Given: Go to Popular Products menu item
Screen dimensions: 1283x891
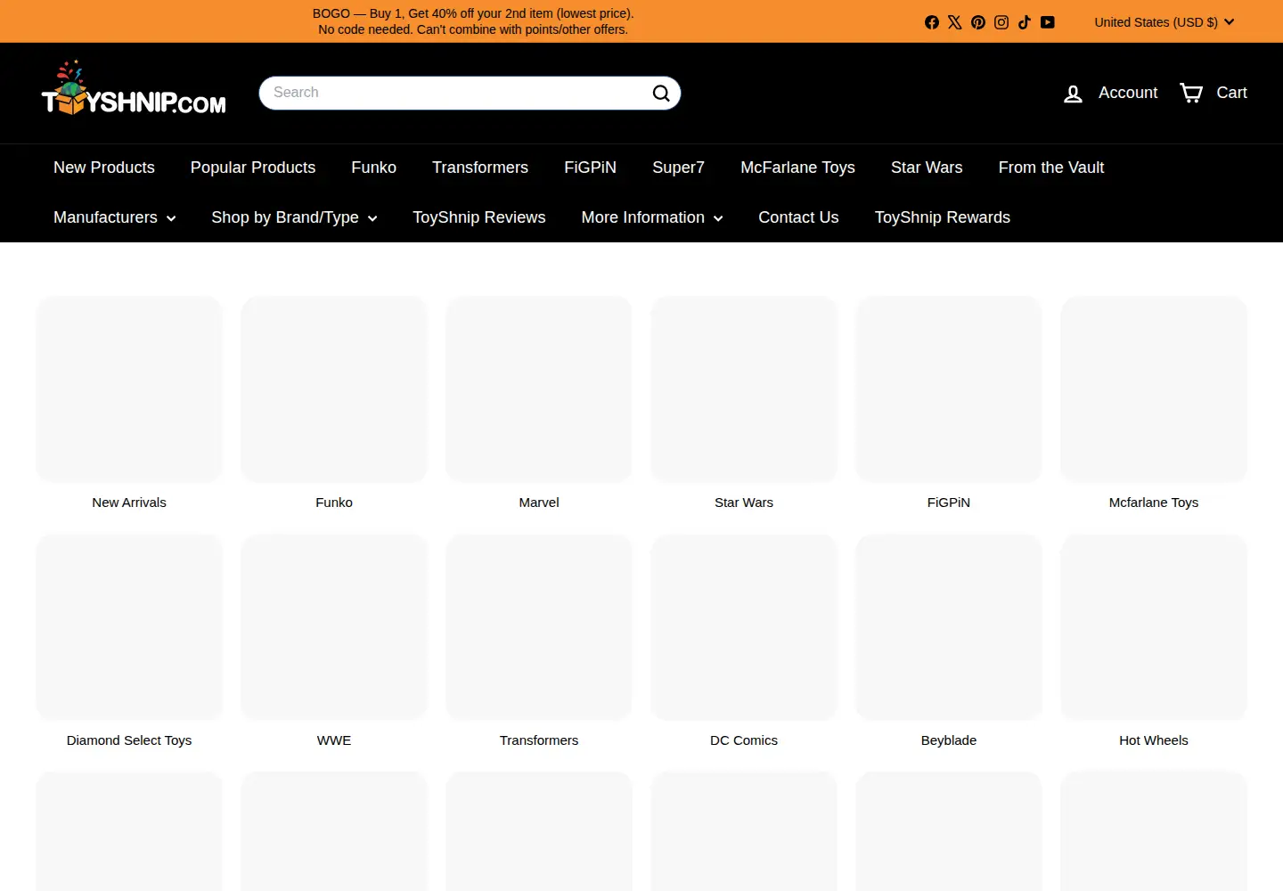Looking at the screenshot, I should (253, 168).
